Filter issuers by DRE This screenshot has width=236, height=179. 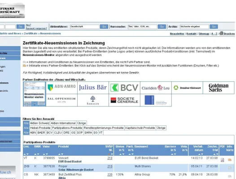[x=66, y=132]
